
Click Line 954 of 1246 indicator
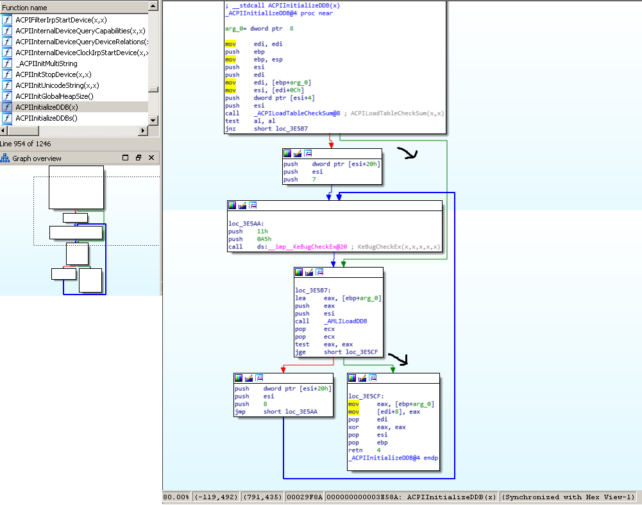click(26, 144)
